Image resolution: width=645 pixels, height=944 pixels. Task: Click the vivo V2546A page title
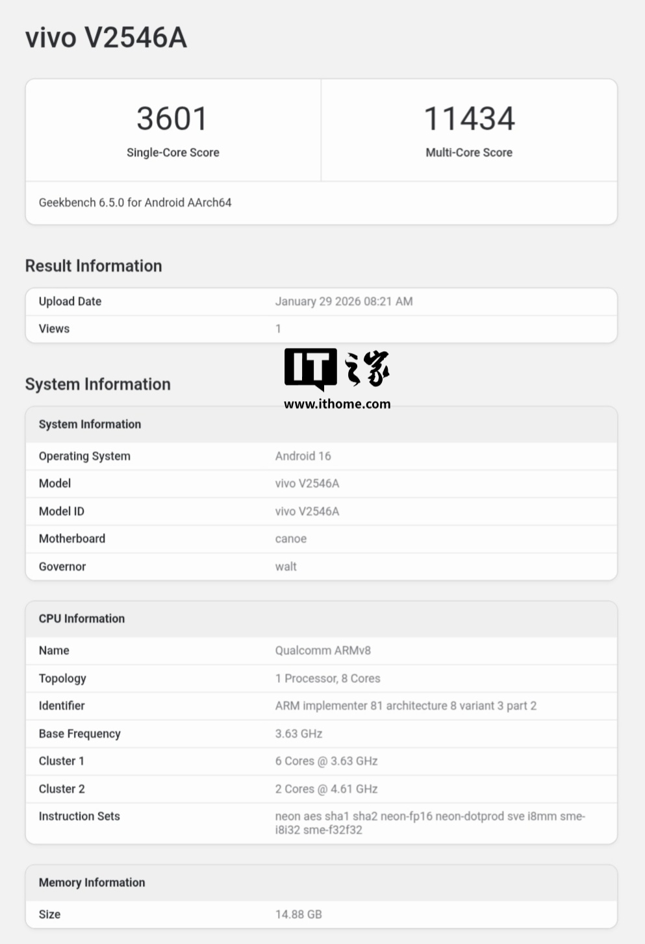[106, 38]
